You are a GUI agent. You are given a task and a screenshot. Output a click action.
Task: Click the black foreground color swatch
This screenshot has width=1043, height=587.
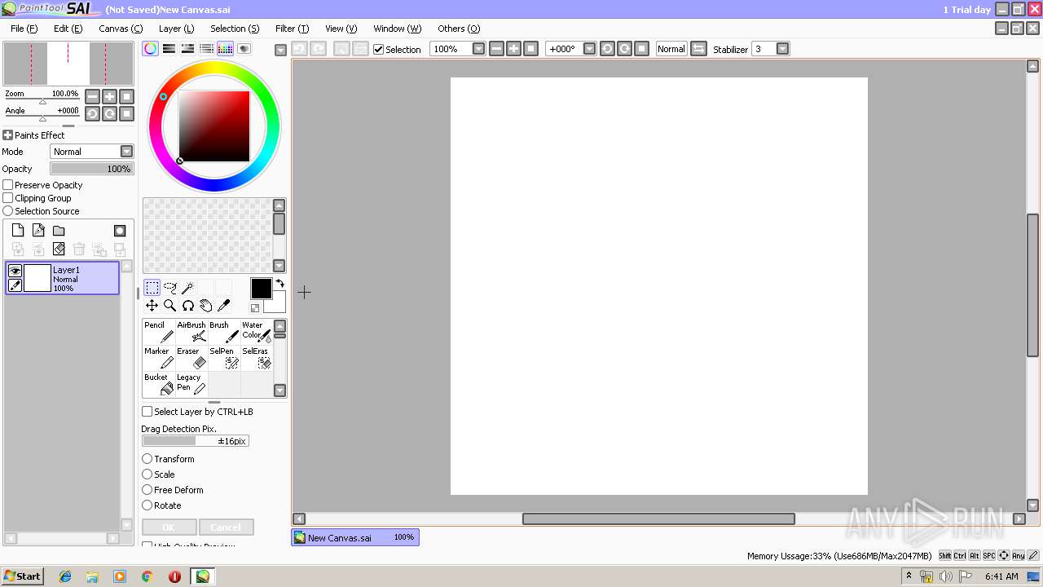click(x=261, y=289)
